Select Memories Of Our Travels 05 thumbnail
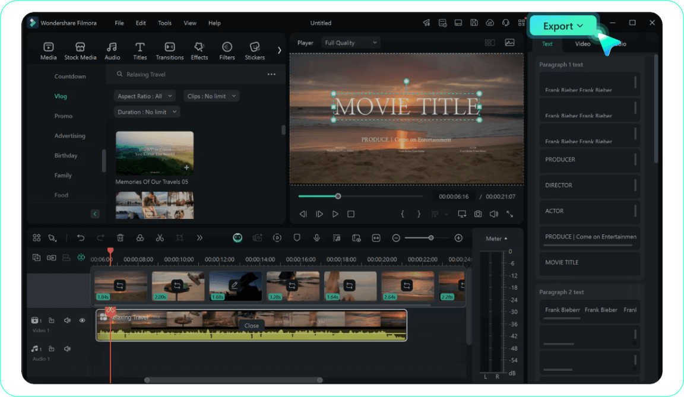684x397 pixels. click(x=154, y=153)
